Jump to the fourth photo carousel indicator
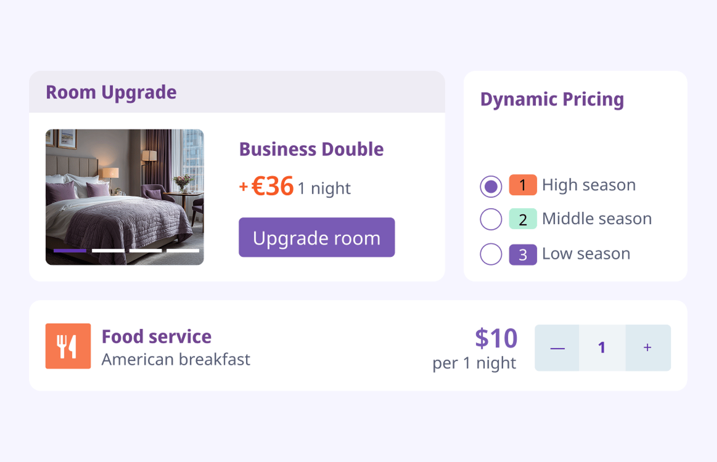Viewport: 717px width, 462px height. [183, 251]
